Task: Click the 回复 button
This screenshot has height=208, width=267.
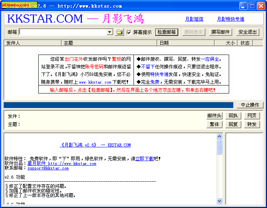Action: [x=233, y=124]
